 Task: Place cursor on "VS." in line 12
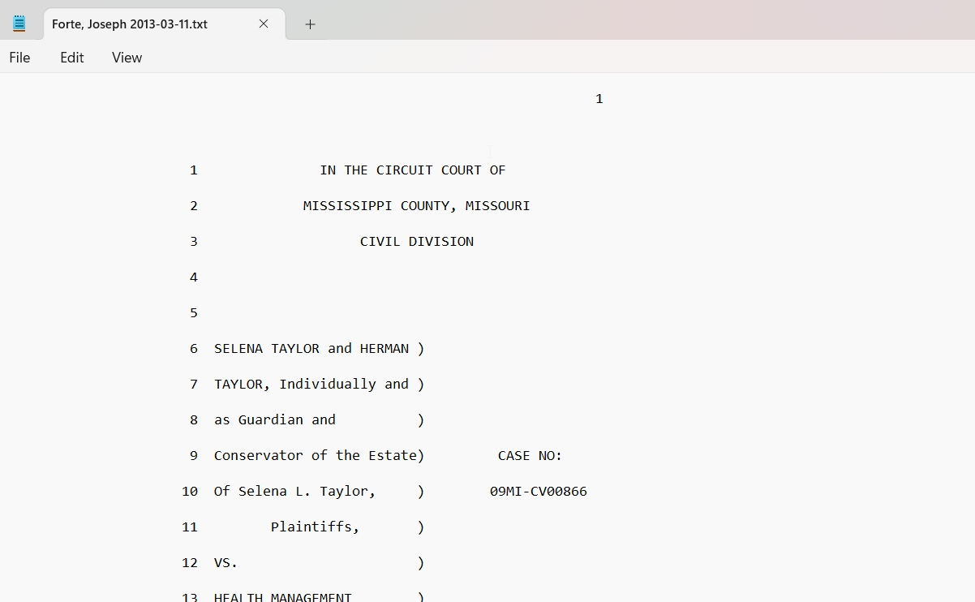(x=225, y=563)
